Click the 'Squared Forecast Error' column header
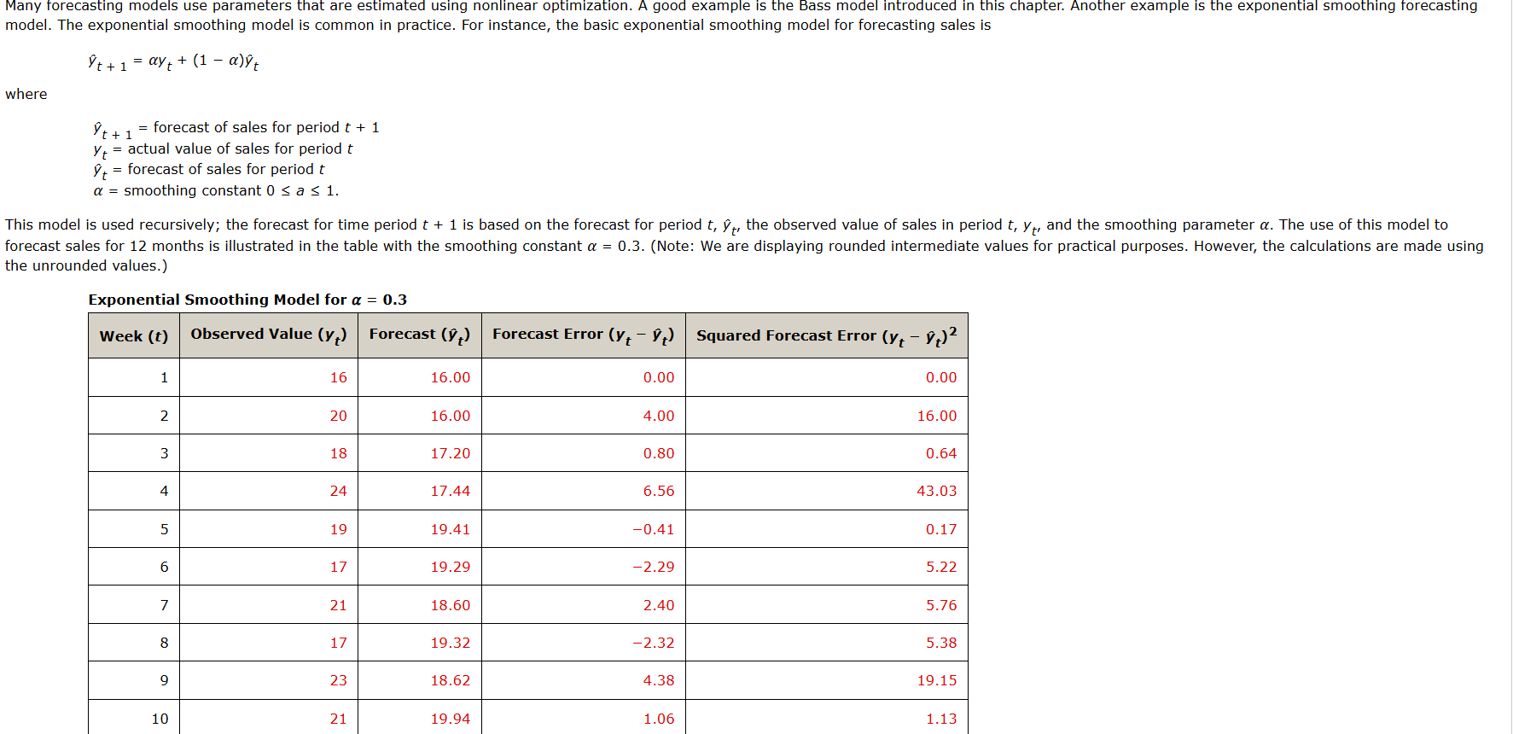The width and height of the screenshot is (1513, 734). click(827, 336)
